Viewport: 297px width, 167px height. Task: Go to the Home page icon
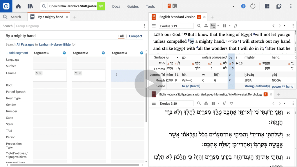point(18,6)
